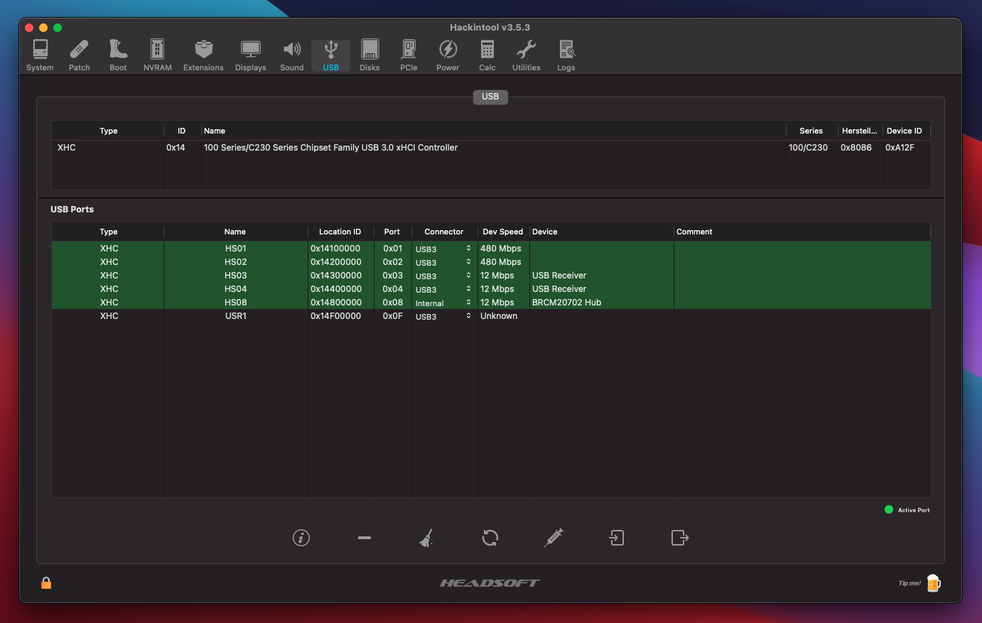Click the beer mug tip icon

(934, 583)
